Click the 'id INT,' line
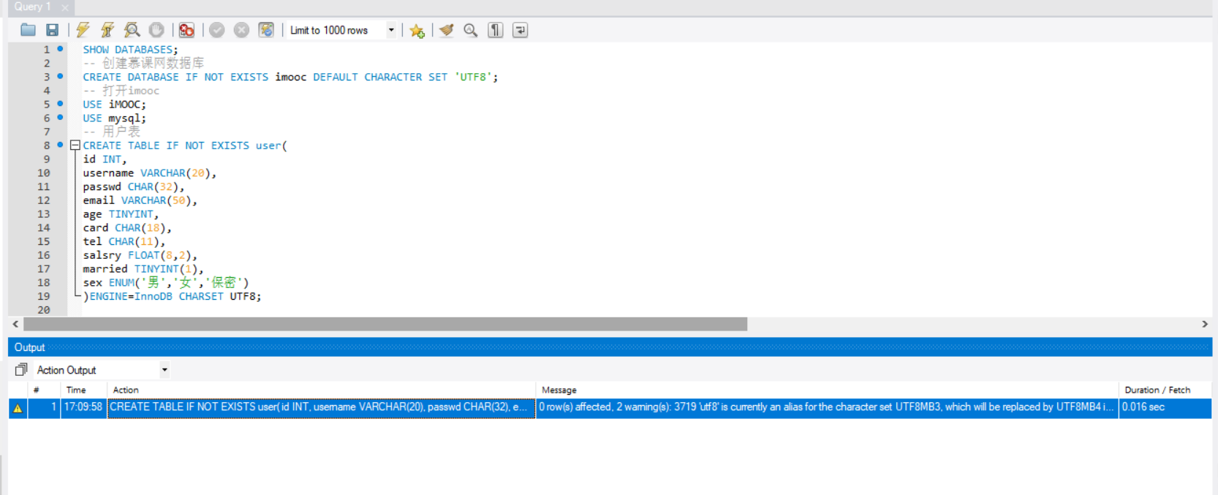 105,159
